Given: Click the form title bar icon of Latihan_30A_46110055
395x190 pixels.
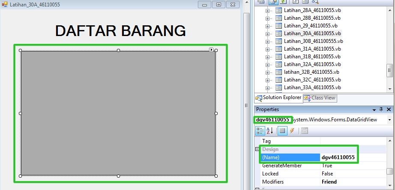Looking at the screenshot, I should (x=5, y=5).
